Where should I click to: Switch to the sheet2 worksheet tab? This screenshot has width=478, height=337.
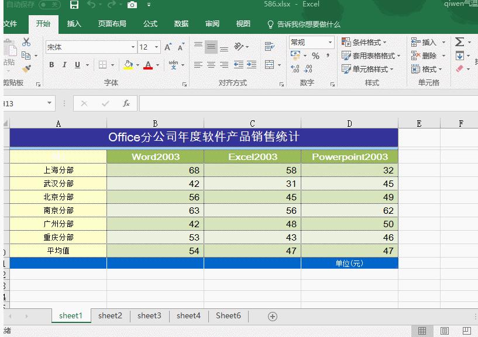click(x=110, y=315)
